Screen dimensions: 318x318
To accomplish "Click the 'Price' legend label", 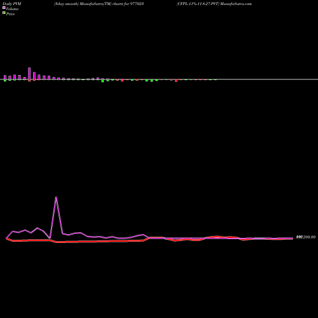I will point(10,14).
